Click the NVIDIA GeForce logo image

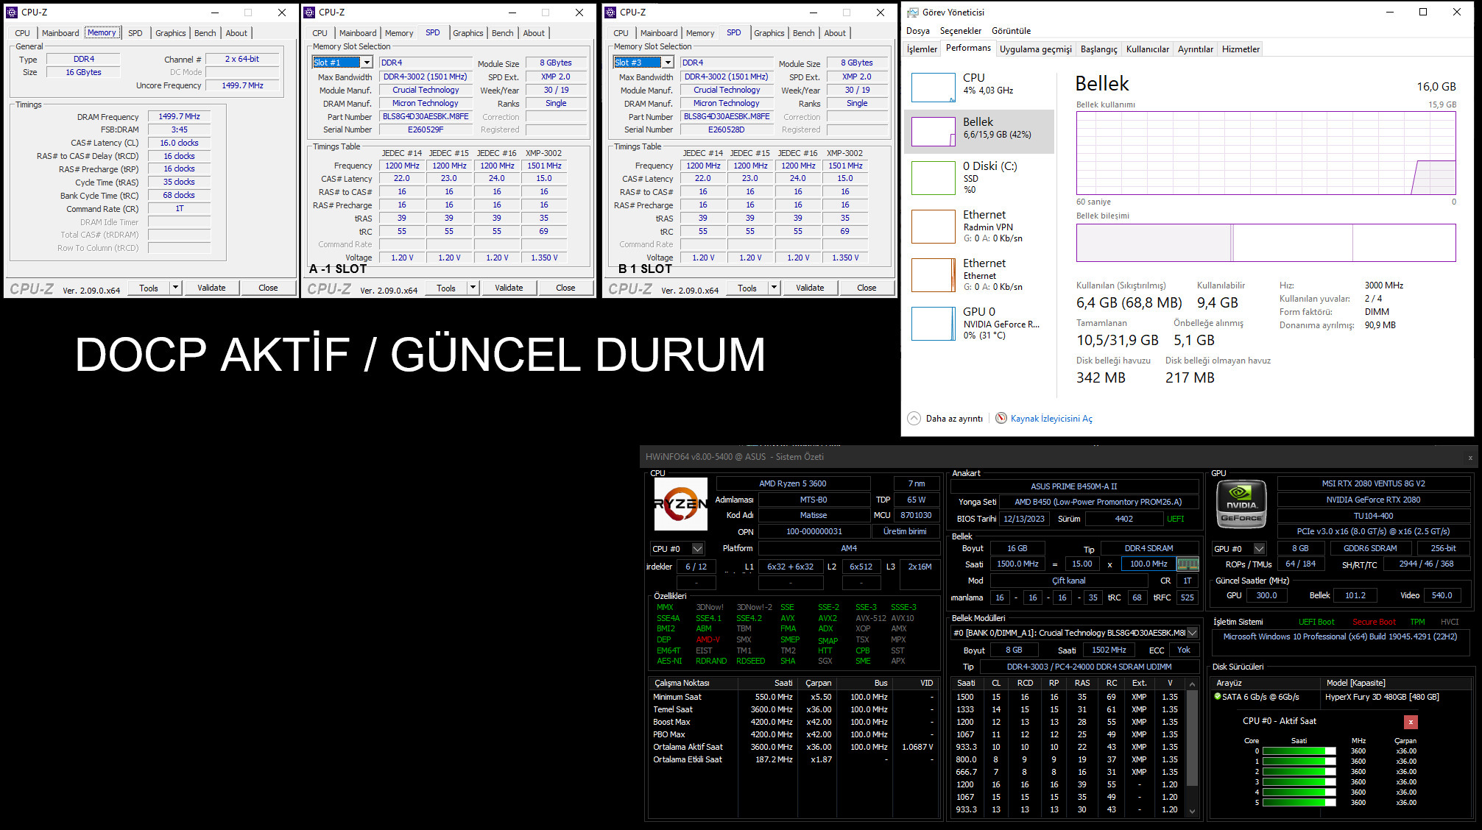point(1241,504)
